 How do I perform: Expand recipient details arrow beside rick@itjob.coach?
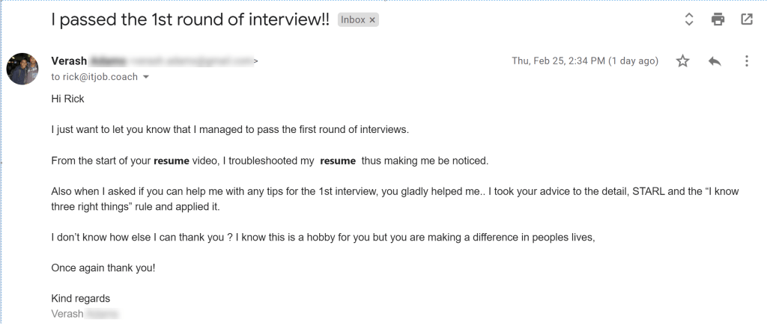pyautogui.click(x=146, y=77)
